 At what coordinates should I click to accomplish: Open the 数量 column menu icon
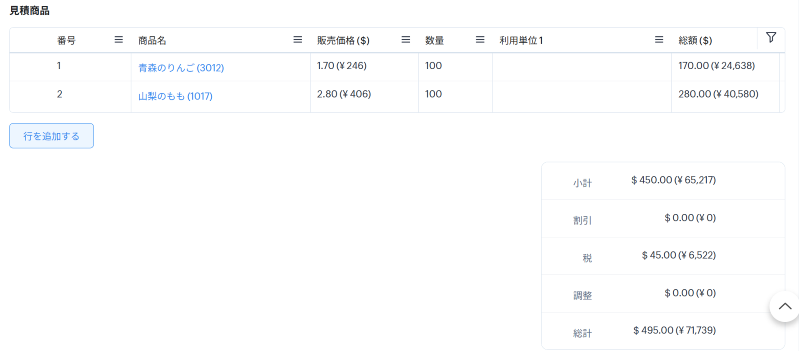click(x=480, y=40)
